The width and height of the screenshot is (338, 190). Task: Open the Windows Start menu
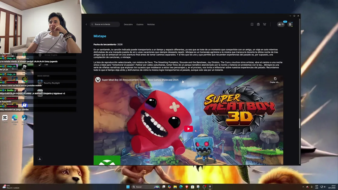[x=128, y=187]
